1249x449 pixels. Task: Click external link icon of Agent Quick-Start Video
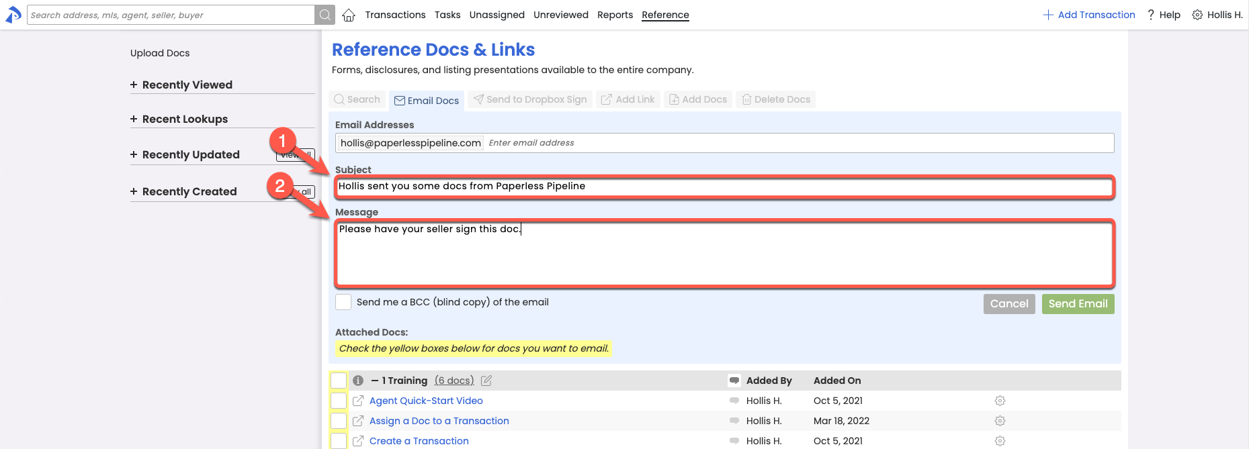358,401
